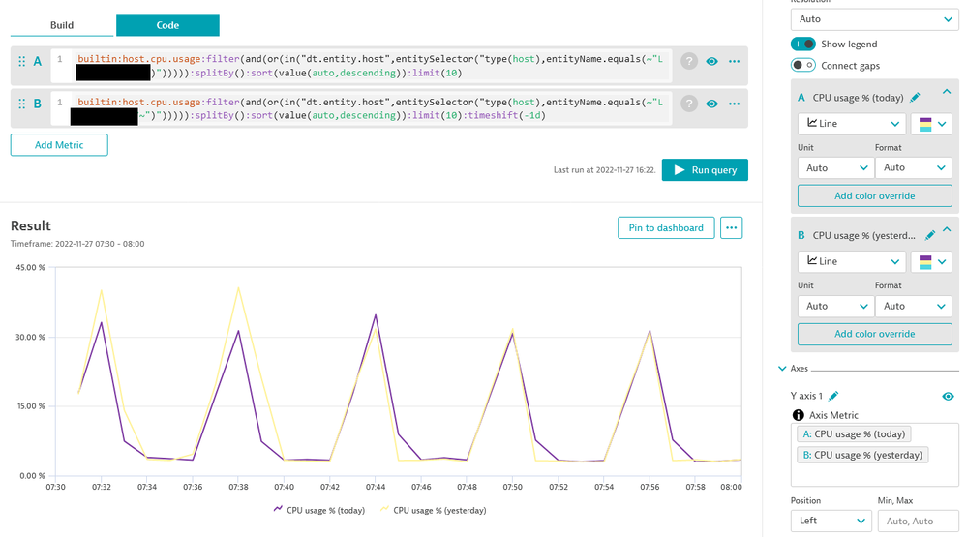Click the help icon for metric A

[689, 61]
